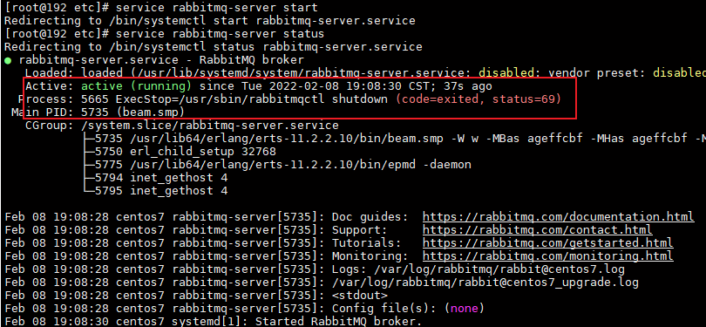Select the 5775 epmd -daemon process row

(277, 165)
